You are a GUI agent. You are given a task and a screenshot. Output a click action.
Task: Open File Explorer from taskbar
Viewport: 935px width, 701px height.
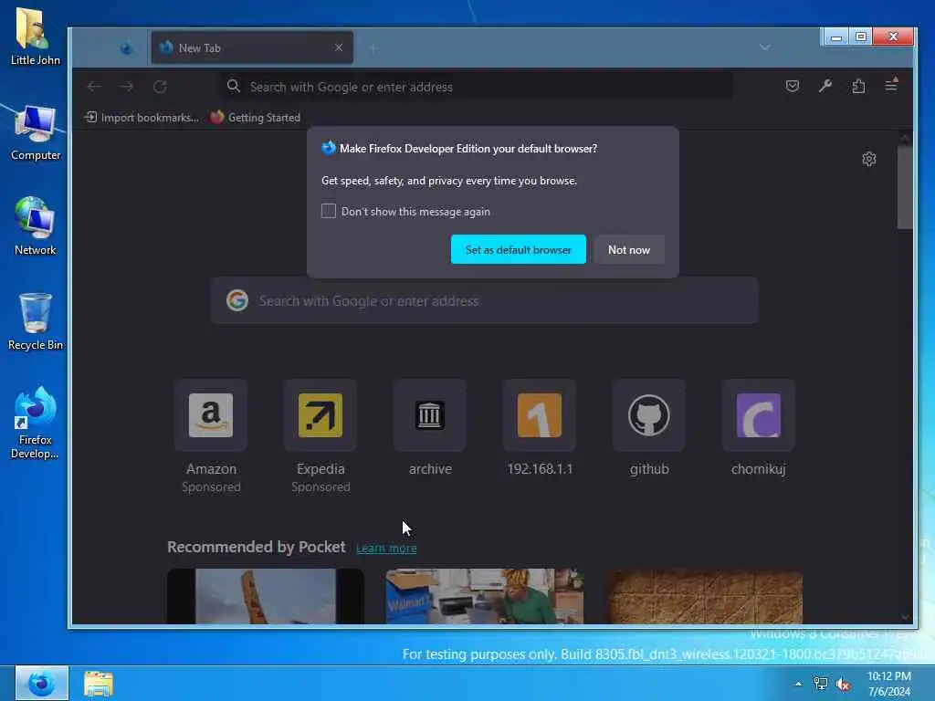(x=99, y=684)
